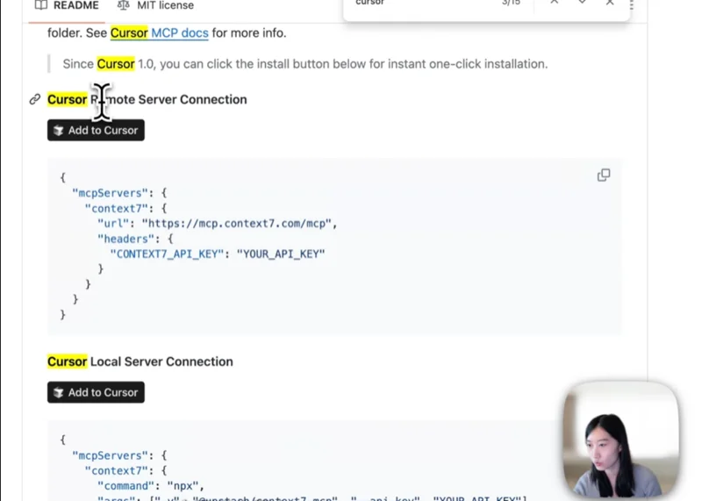Viewport: 702px width, 501px height.
Task: Jump to next find match arrow
Action: click(x=582, y=3)
